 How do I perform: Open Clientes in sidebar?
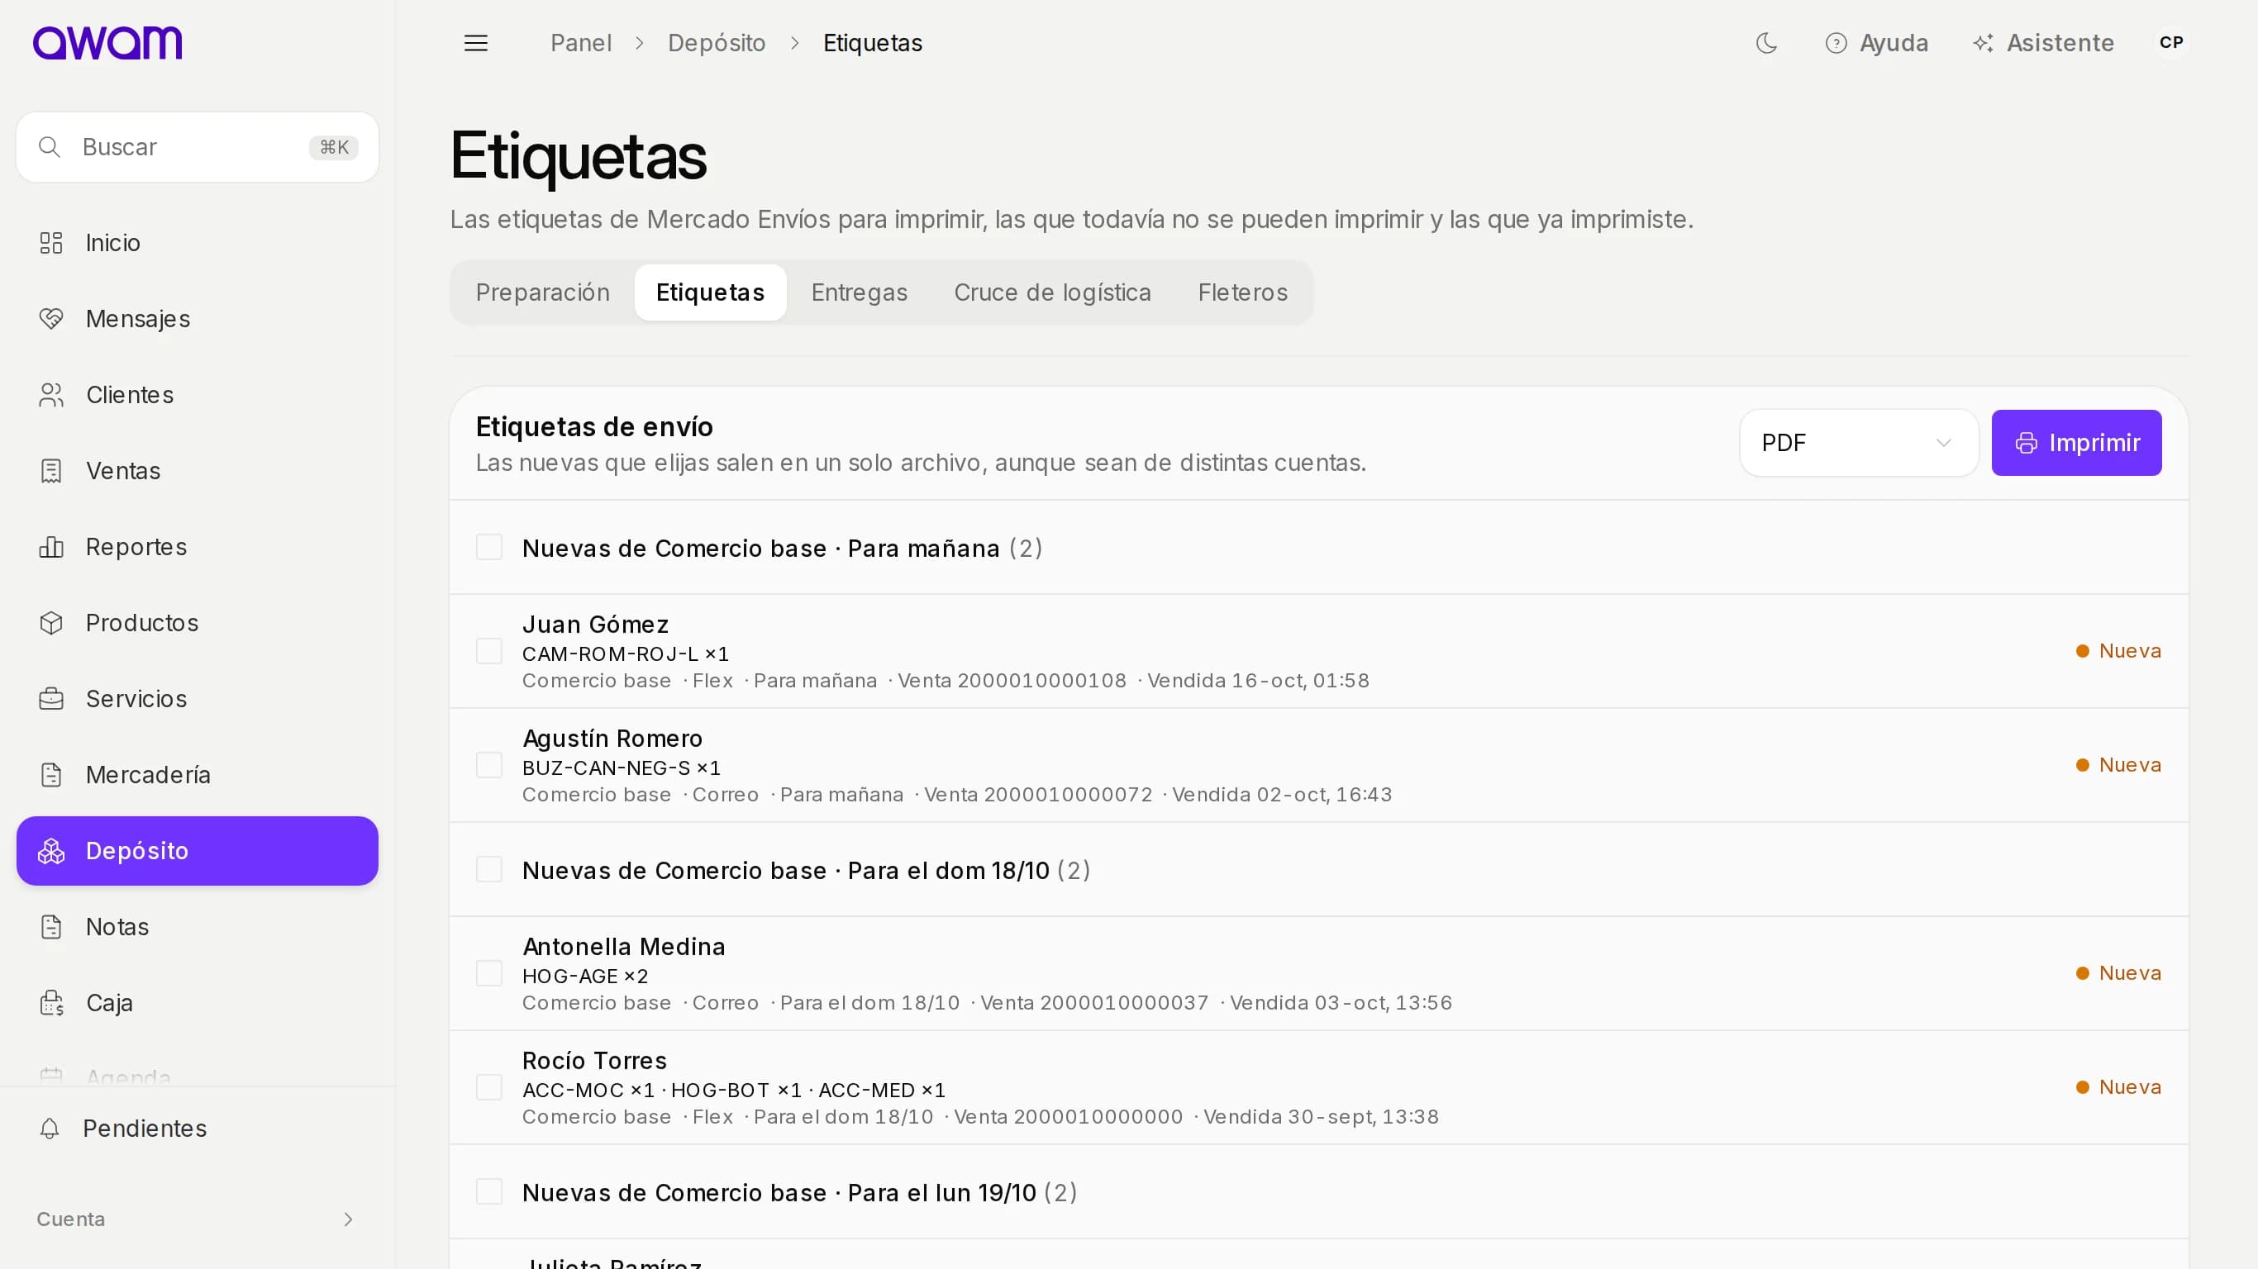point(198,395)
